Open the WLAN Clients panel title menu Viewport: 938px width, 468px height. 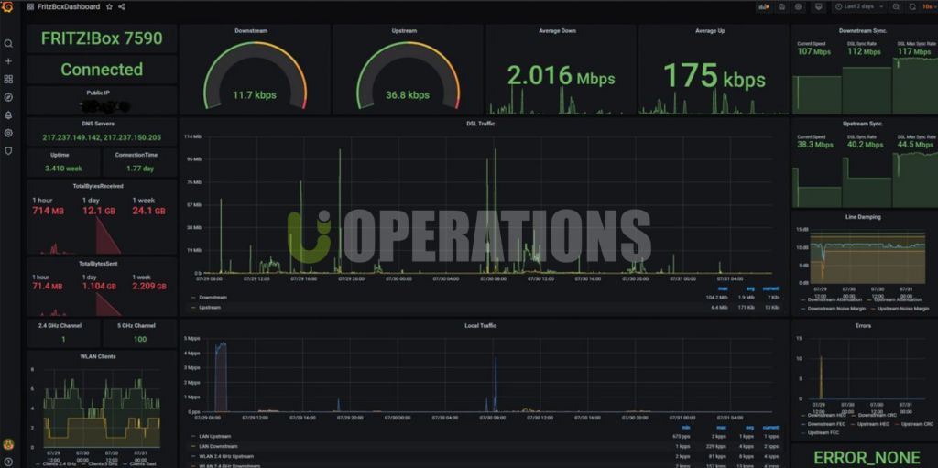[x=98, y=356]
